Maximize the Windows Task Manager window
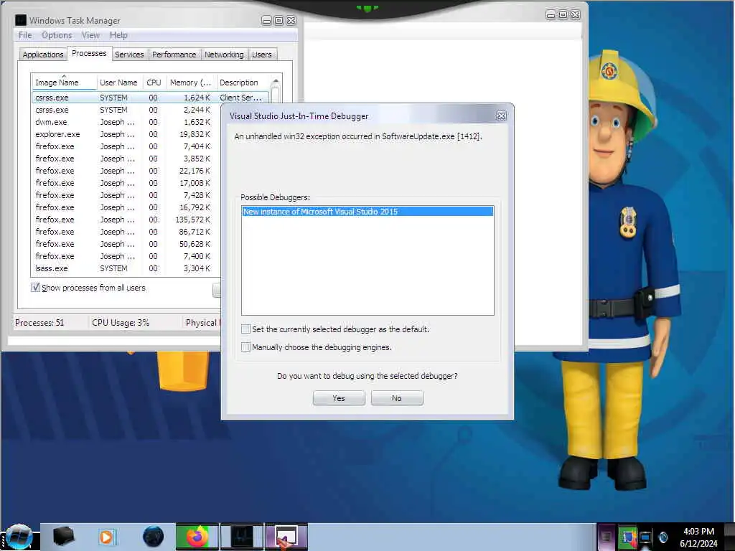Viewport: 735px width, 551px height. coord(278,21)
